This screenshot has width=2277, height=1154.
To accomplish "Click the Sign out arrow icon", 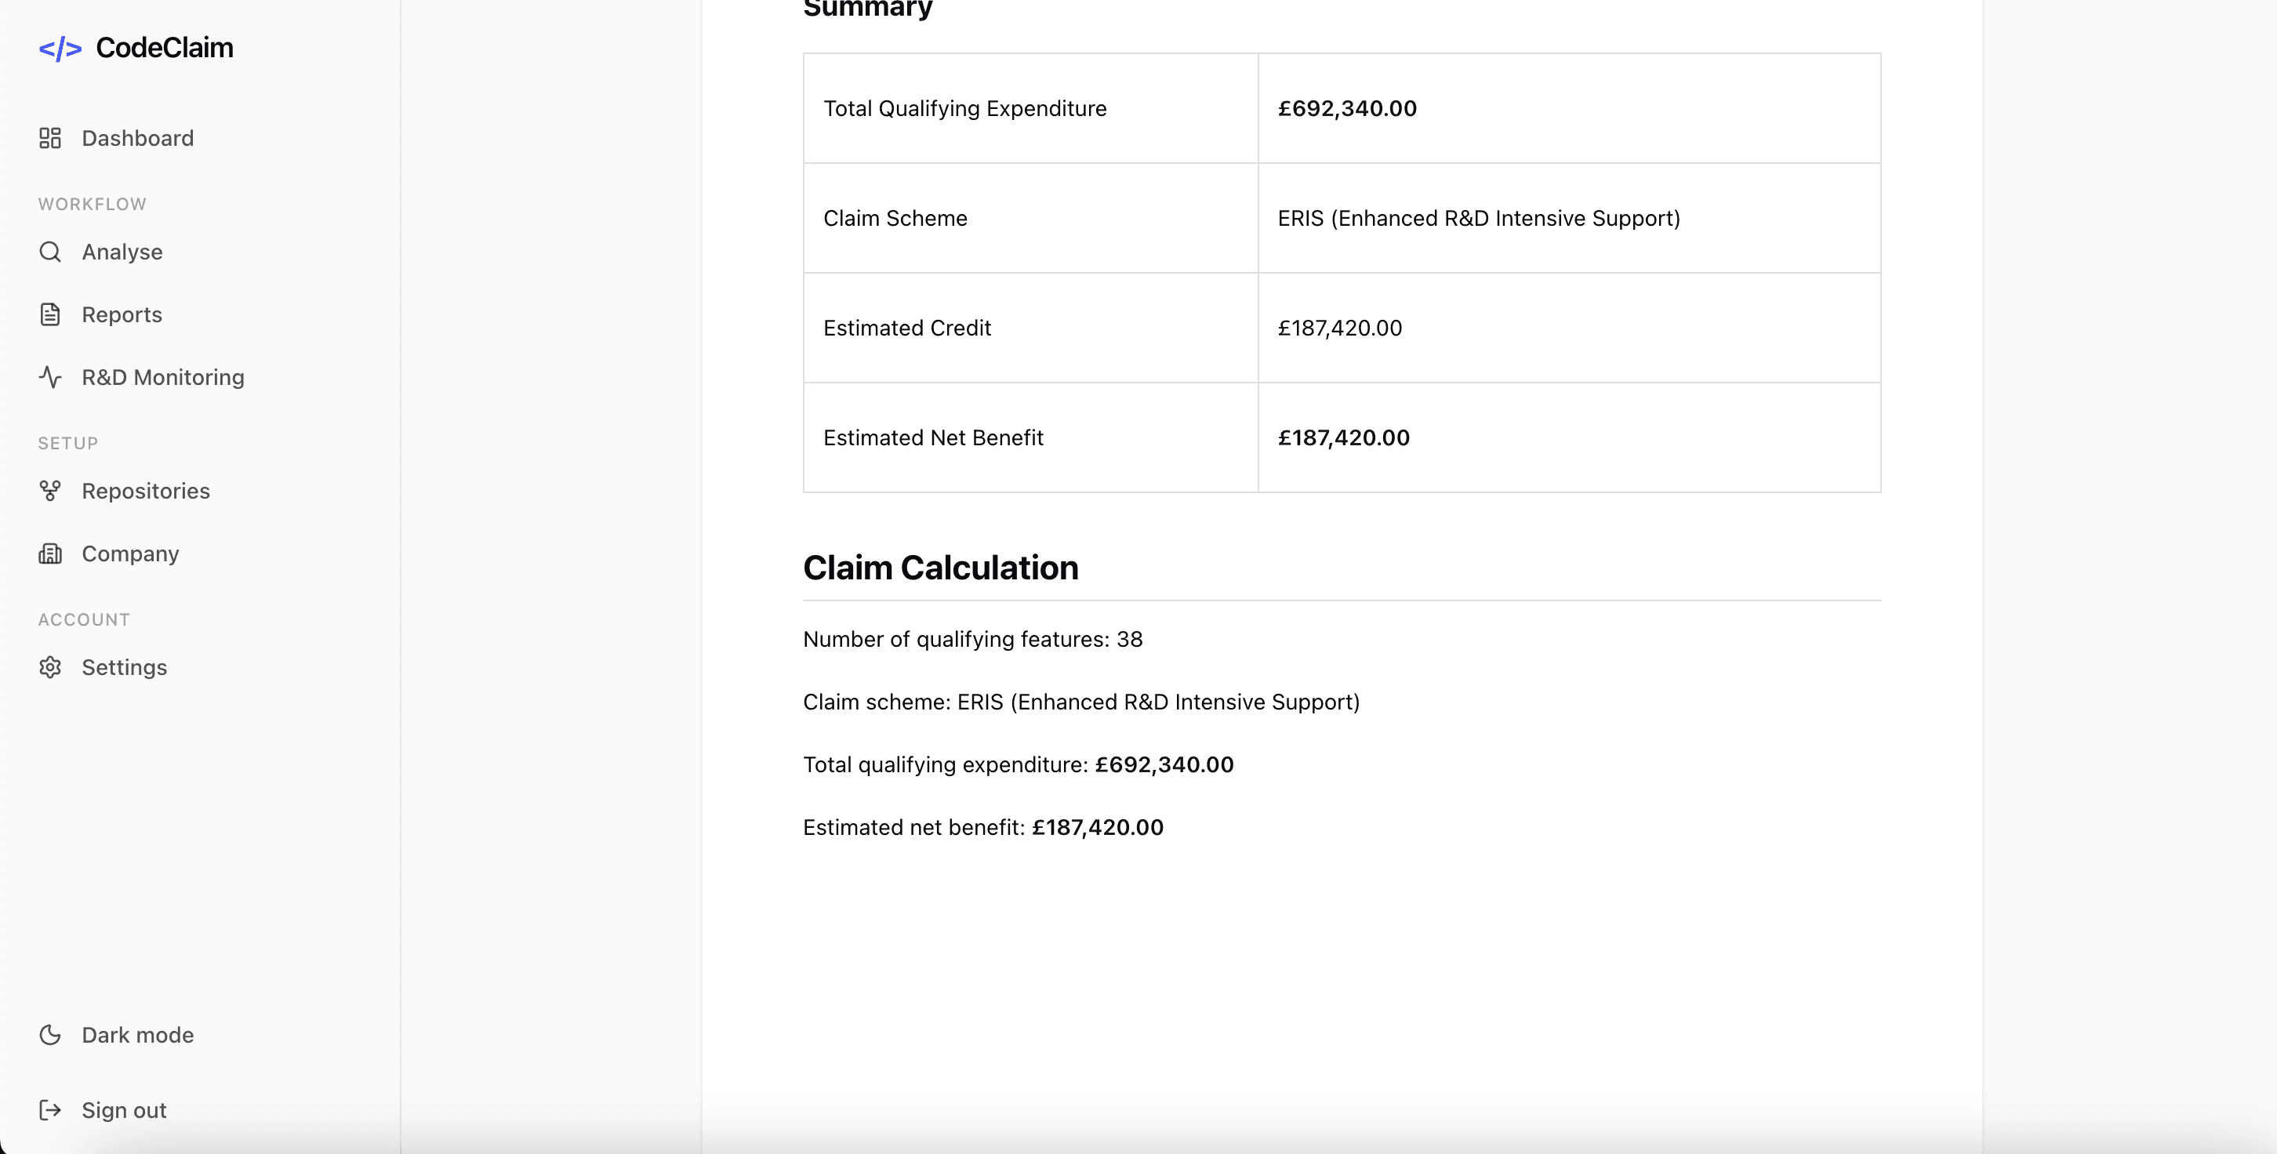I will [50, 1110].
